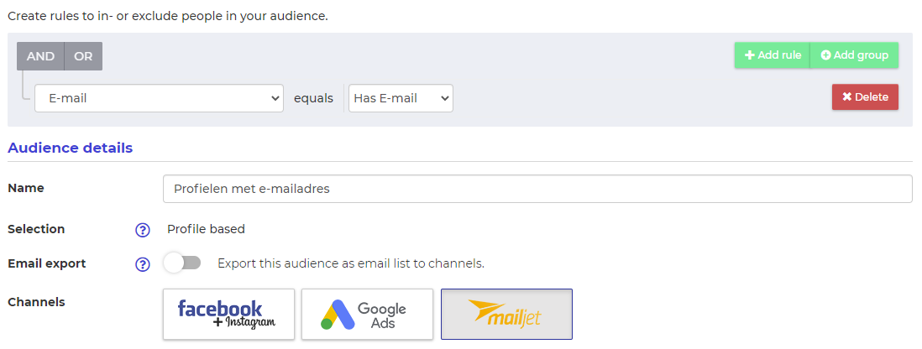The image size is (922, 349).
Task: Click the help icon next to Selection
Action: click(143, 230)
